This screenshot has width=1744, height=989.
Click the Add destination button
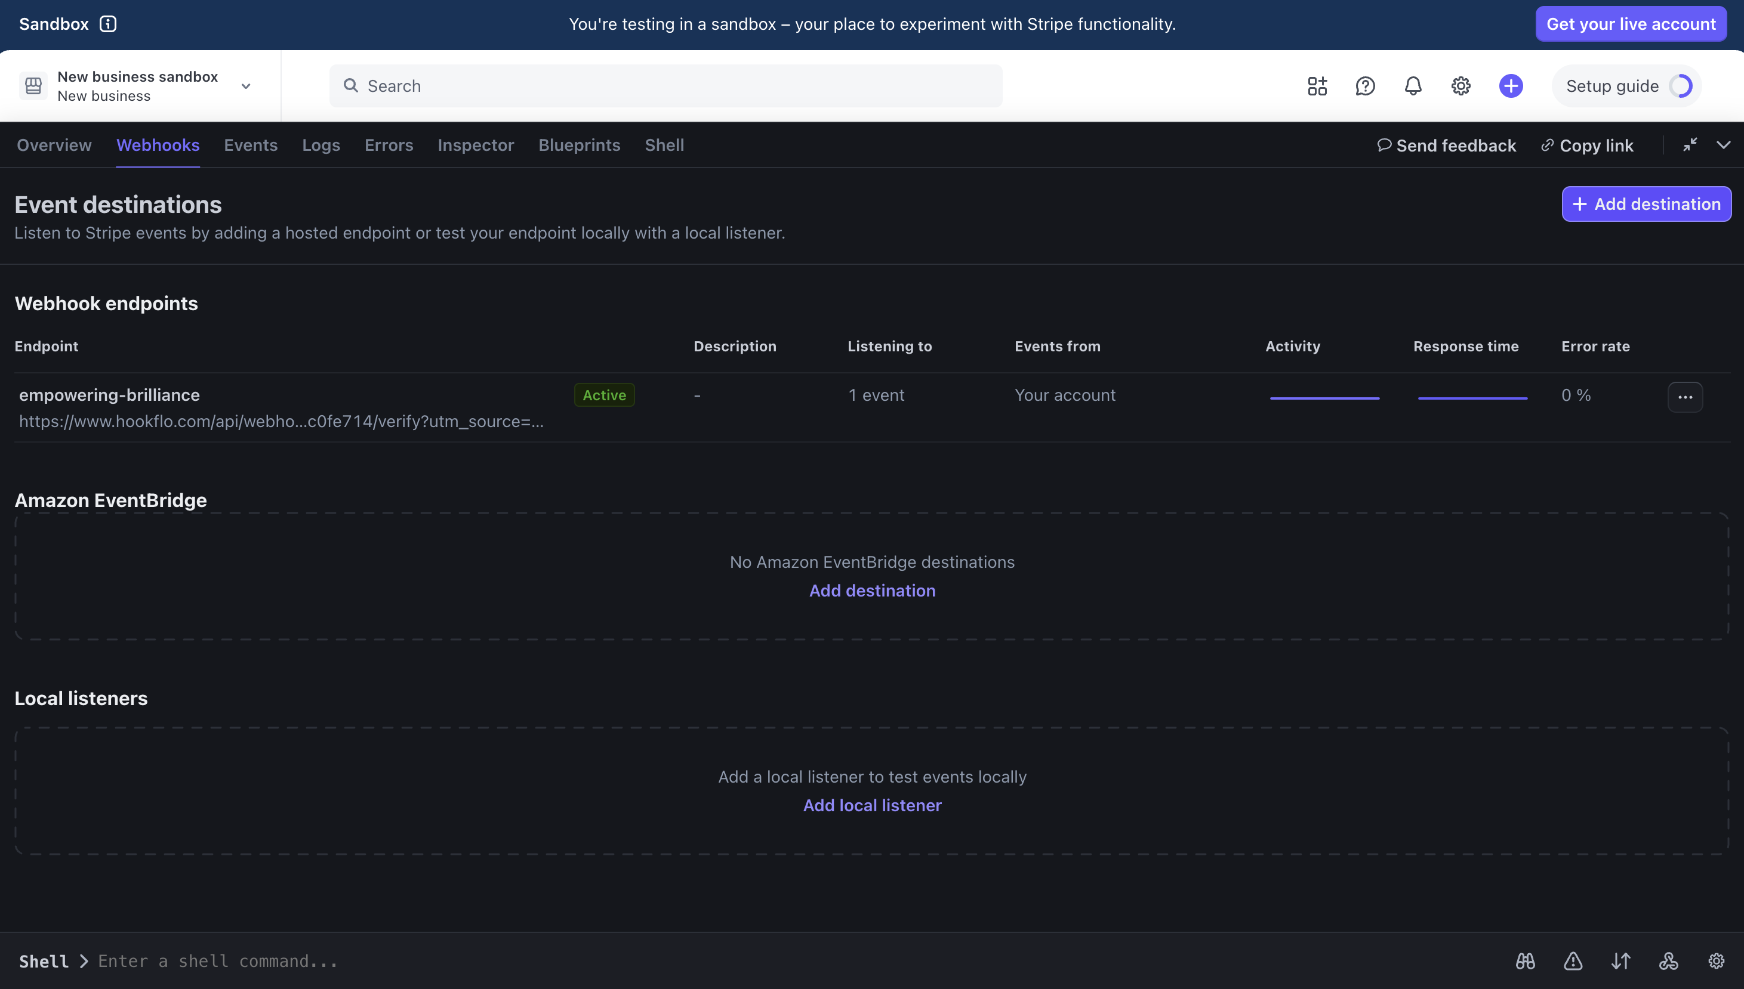1646,204
